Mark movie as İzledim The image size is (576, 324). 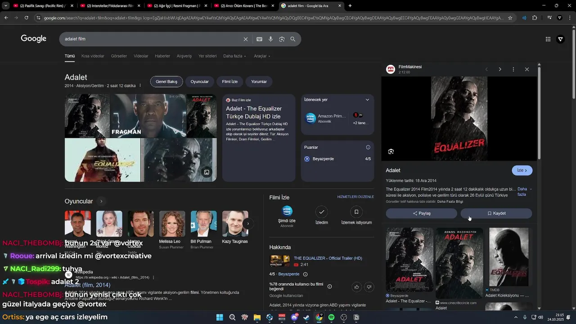pyautogui.click(x=321, y=216)
